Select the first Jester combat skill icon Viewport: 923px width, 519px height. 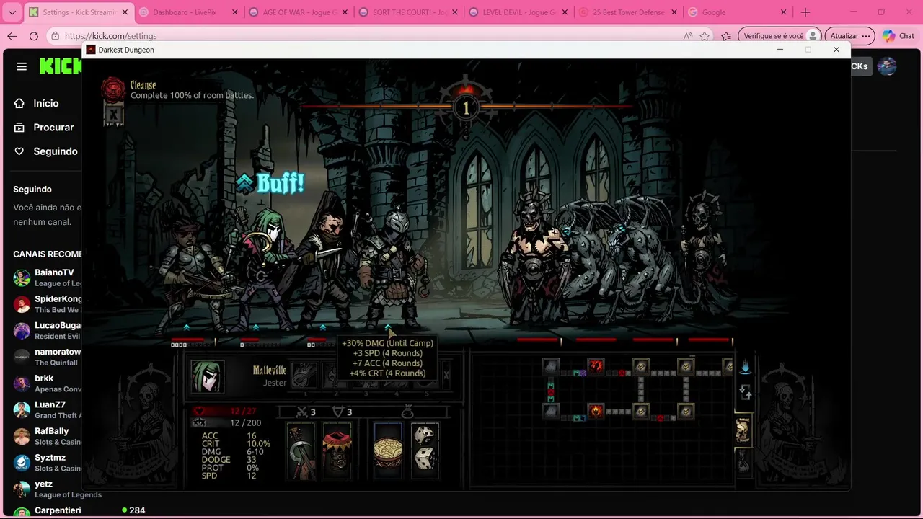[304, 376]
